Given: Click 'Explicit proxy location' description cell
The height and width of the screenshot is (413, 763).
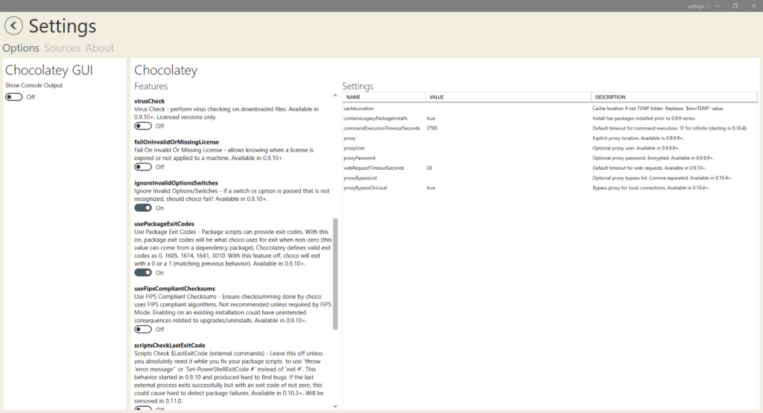Looking at the screenshot, I should 638,138.
